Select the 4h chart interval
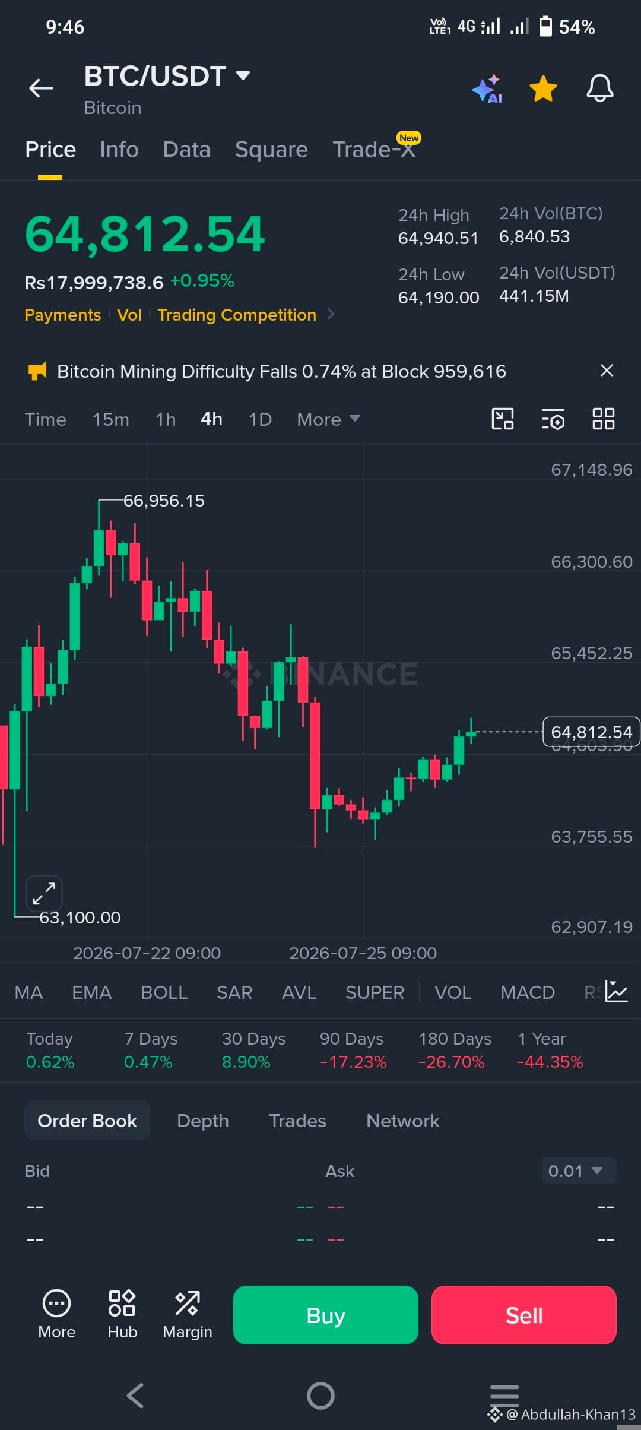Image resolution: width=641 pixels, height=1430 pixels. tap(211, 419)
